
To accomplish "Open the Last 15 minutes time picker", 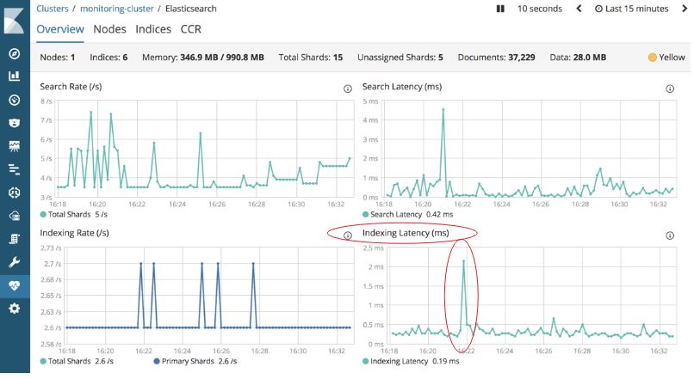I will pos(631,9).
